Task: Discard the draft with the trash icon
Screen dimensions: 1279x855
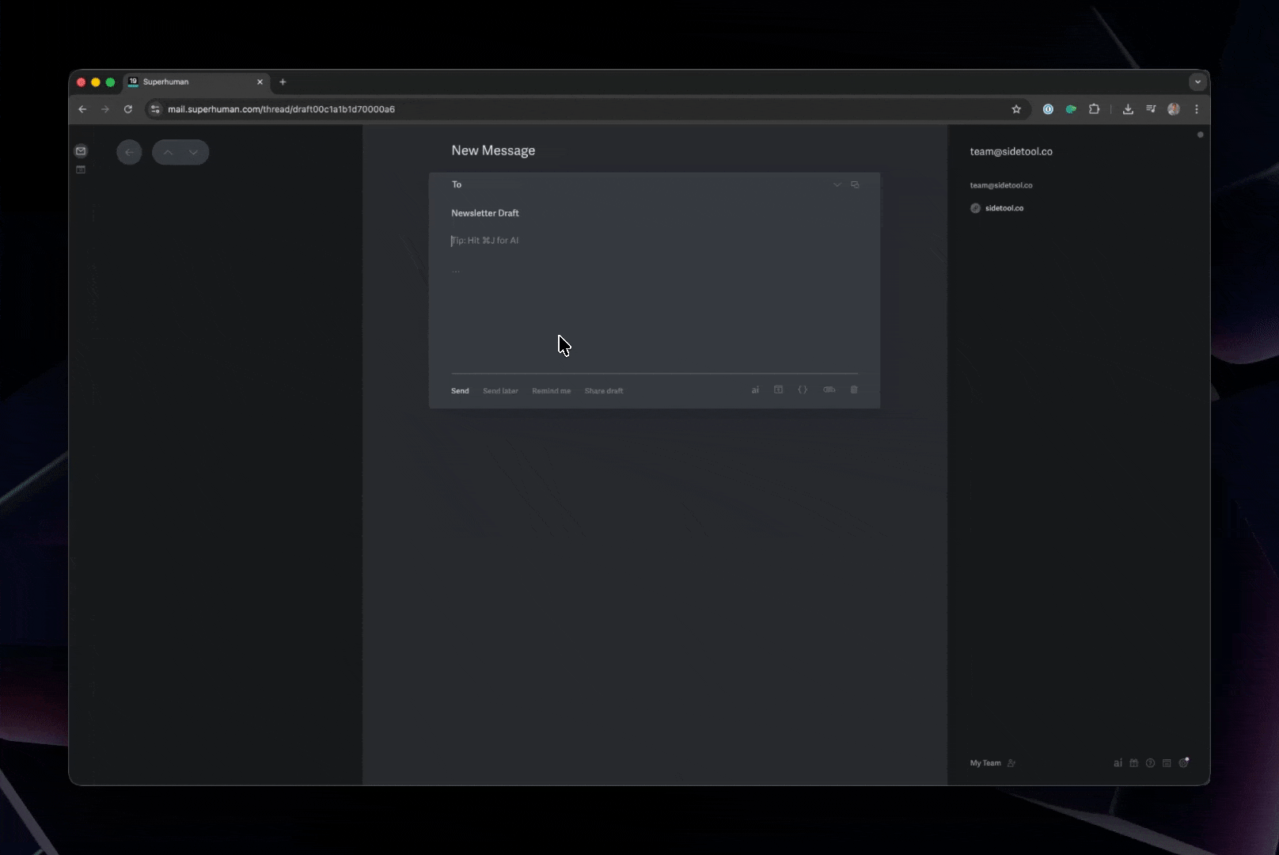Action: pos(854,389)
